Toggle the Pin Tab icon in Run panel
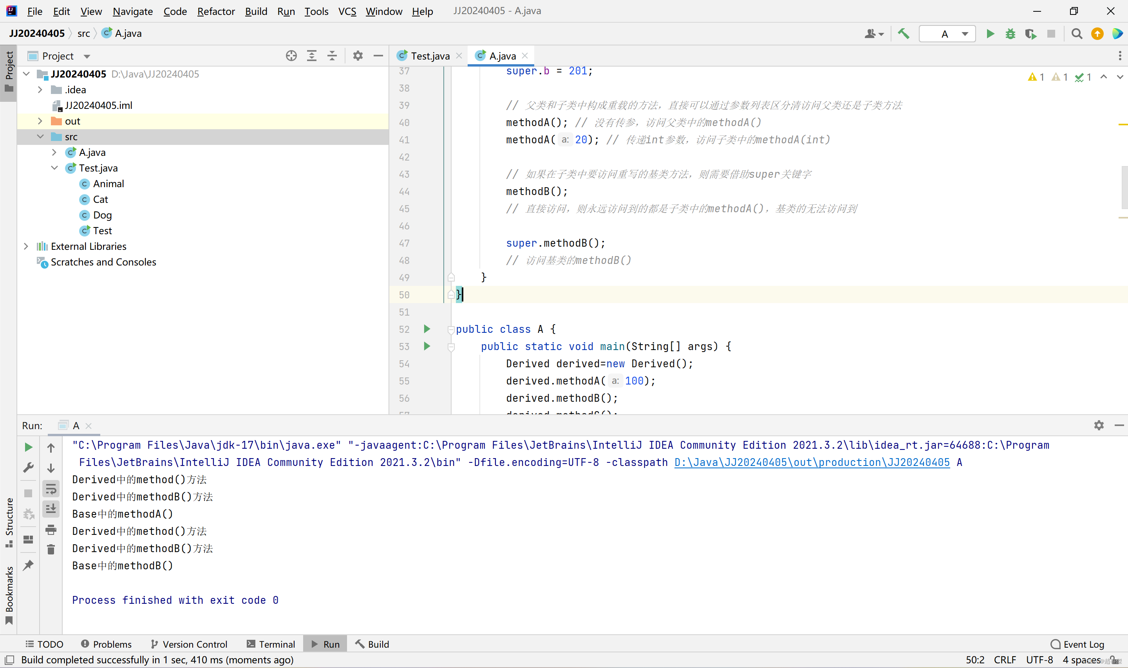 click(28, 565)
